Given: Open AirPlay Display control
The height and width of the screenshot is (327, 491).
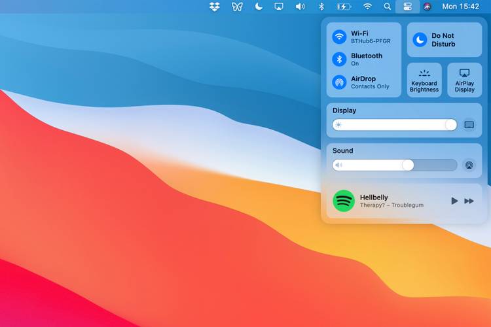Looking at the screenshot, I should coord(465,80).
